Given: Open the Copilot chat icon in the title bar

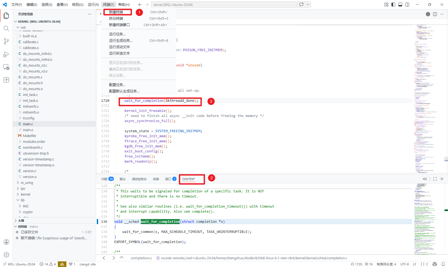Looking at the screenshot, I should click(302, 5).
